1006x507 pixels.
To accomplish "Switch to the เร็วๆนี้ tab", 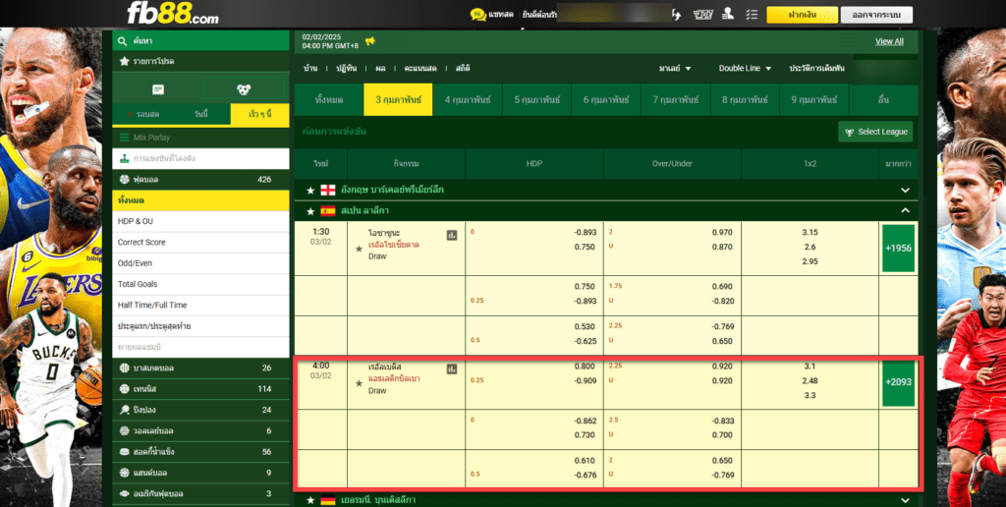I will 259,114.
